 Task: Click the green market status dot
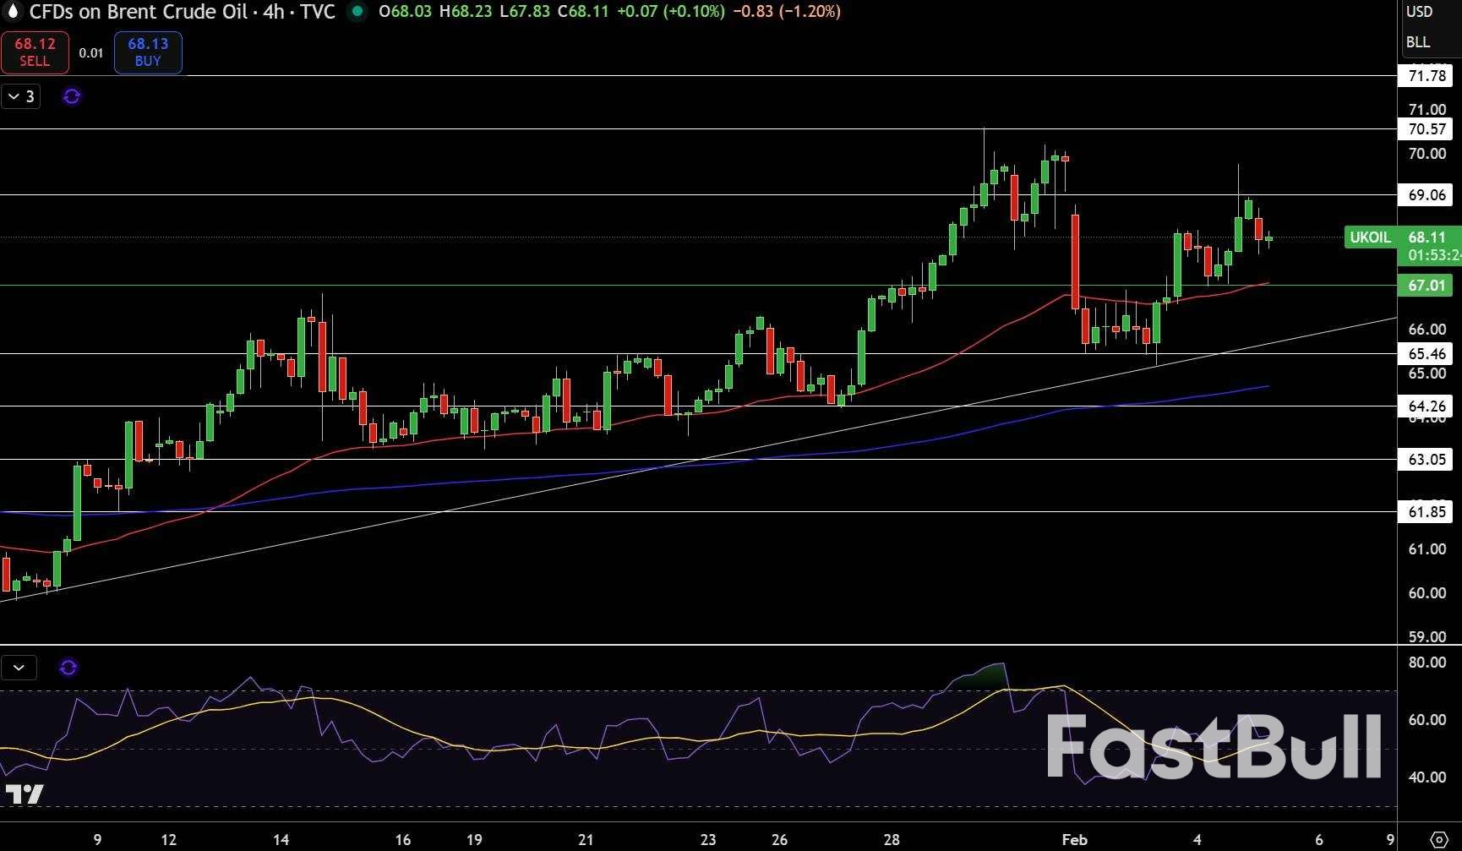357,12
